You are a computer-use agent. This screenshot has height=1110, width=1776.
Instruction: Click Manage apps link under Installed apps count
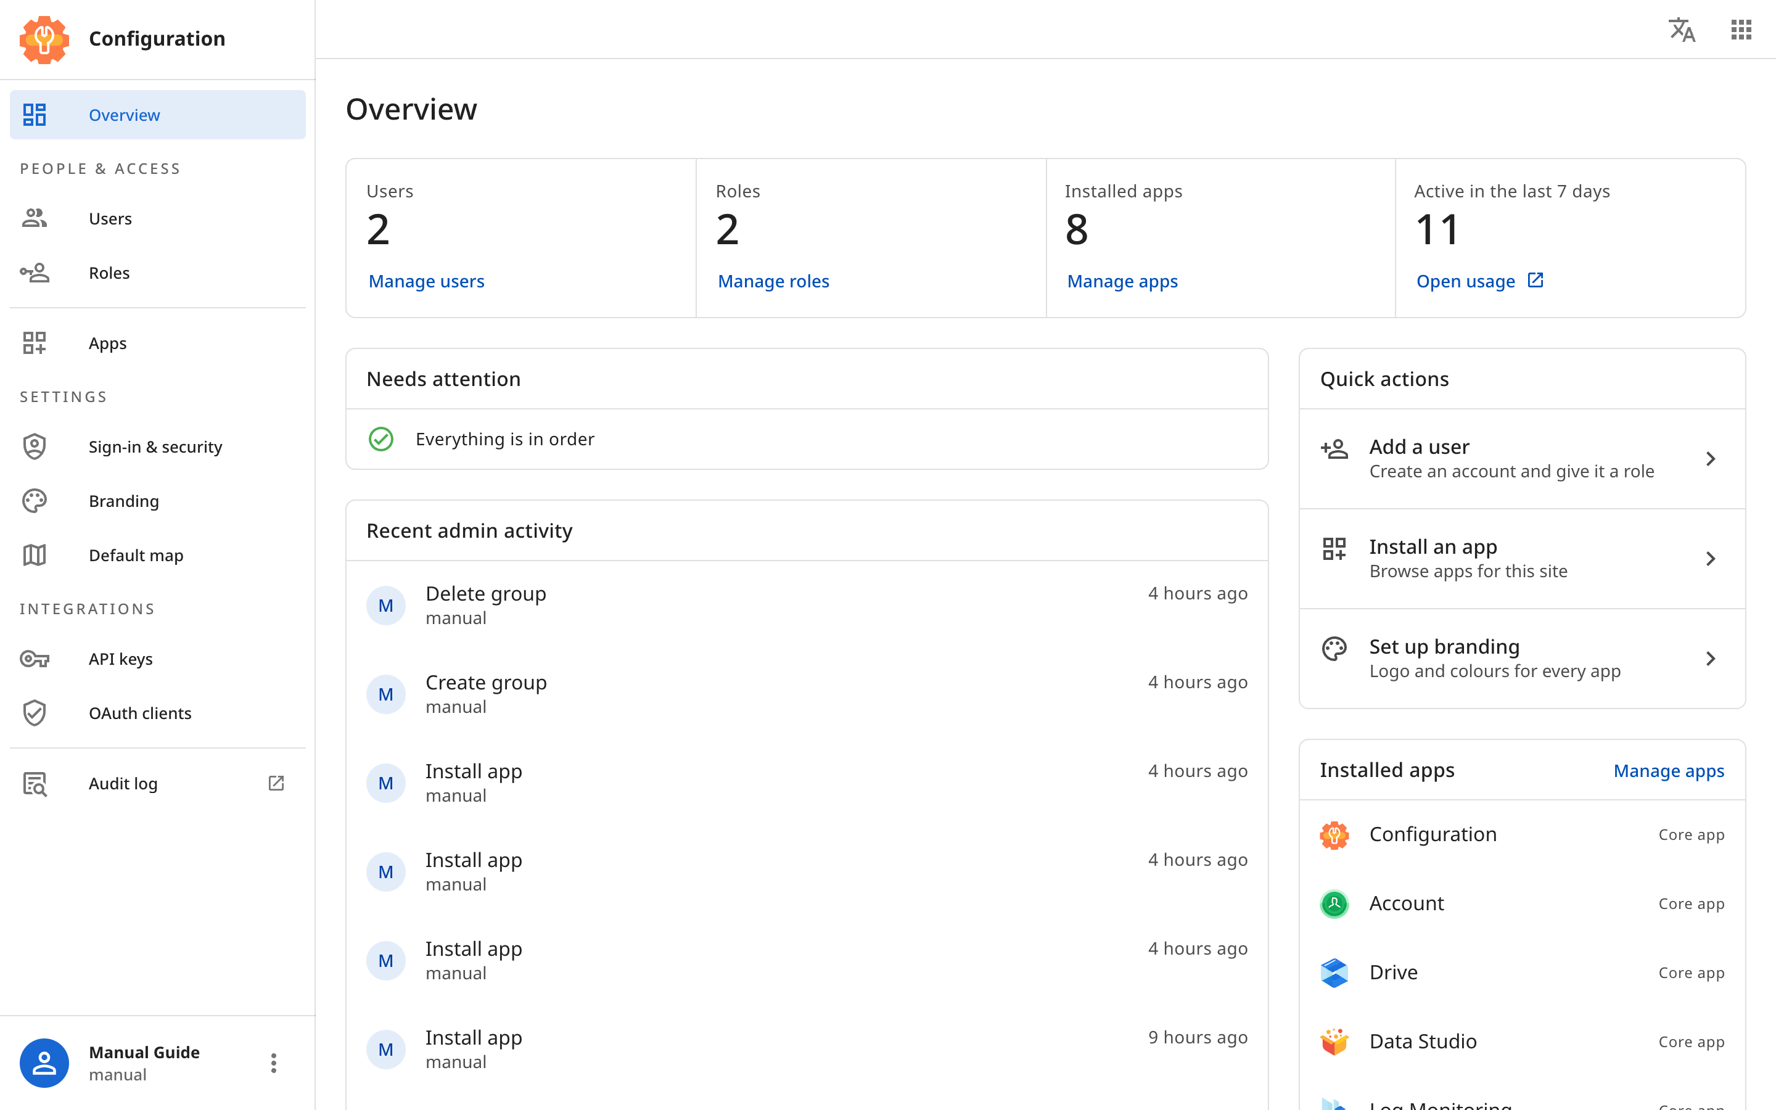pos(1122,281)
